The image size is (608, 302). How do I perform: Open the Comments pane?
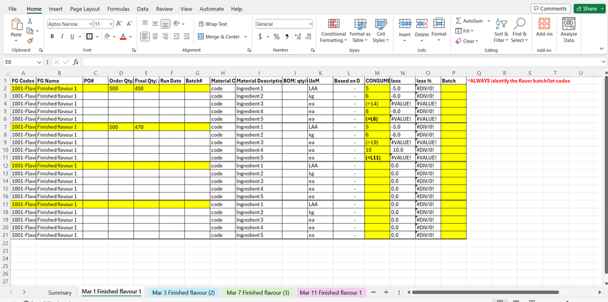[550, 9]
